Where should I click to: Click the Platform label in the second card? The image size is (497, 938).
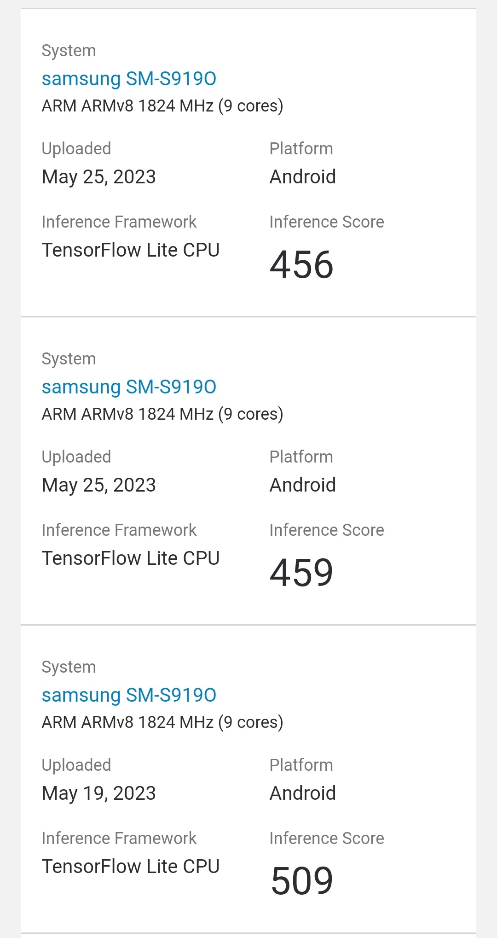point(301,456)
